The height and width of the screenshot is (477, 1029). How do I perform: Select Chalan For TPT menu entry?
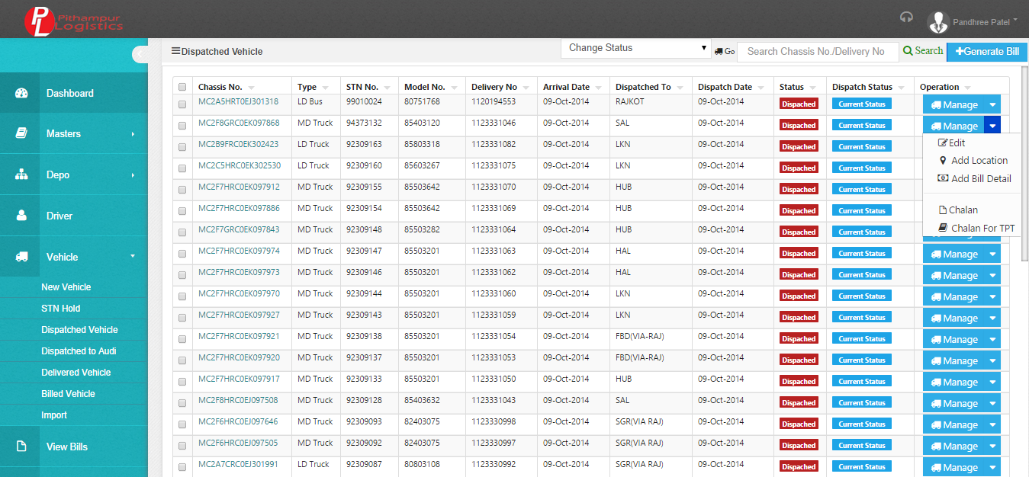point(976,228)
